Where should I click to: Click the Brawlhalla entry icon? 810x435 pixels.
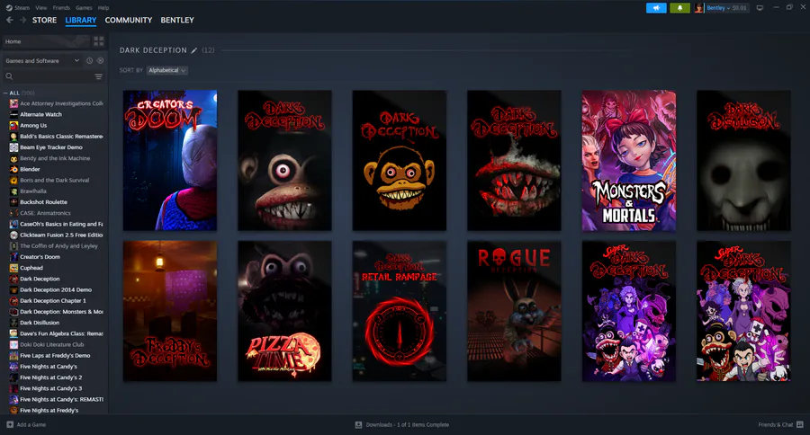pyautogui.click(x=13, y=191)
